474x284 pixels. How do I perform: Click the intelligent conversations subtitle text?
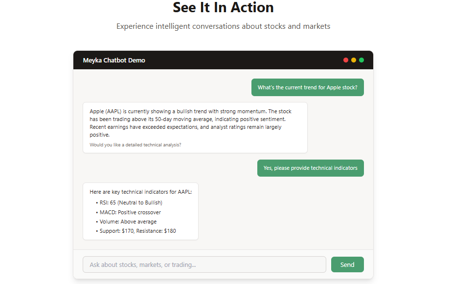(x=223, y=26)
